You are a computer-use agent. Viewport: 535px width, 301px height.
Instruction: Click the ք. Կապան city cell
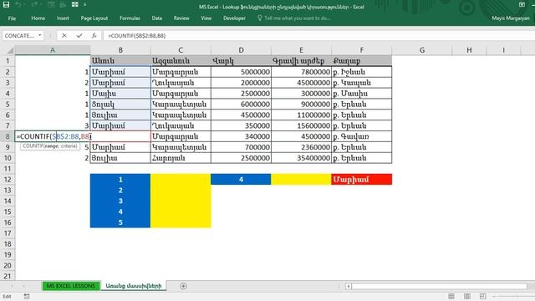click(362, 83)
